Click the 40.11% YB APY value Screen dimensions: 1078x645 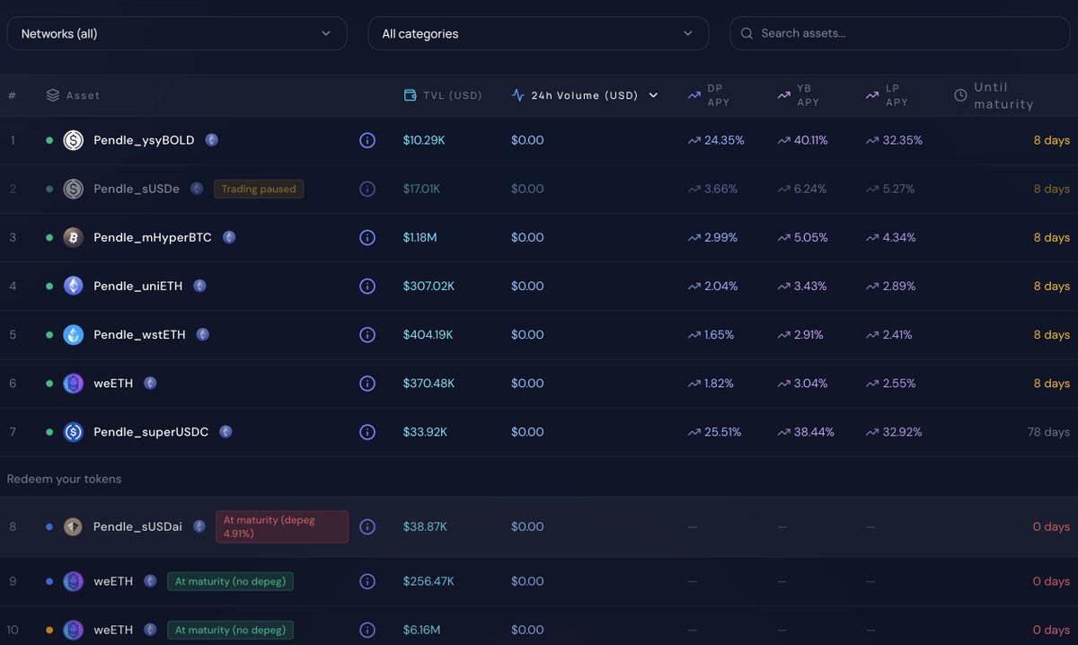click(x=809, y=140)
